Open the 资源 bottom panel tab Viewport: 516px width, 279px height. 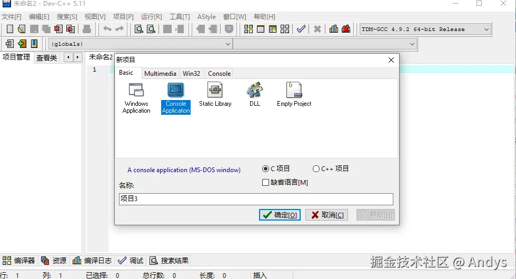point(54,261)
